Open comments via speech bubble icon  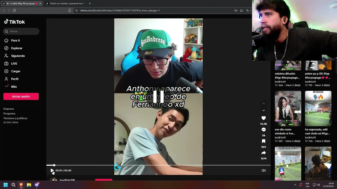coord(264,130)
